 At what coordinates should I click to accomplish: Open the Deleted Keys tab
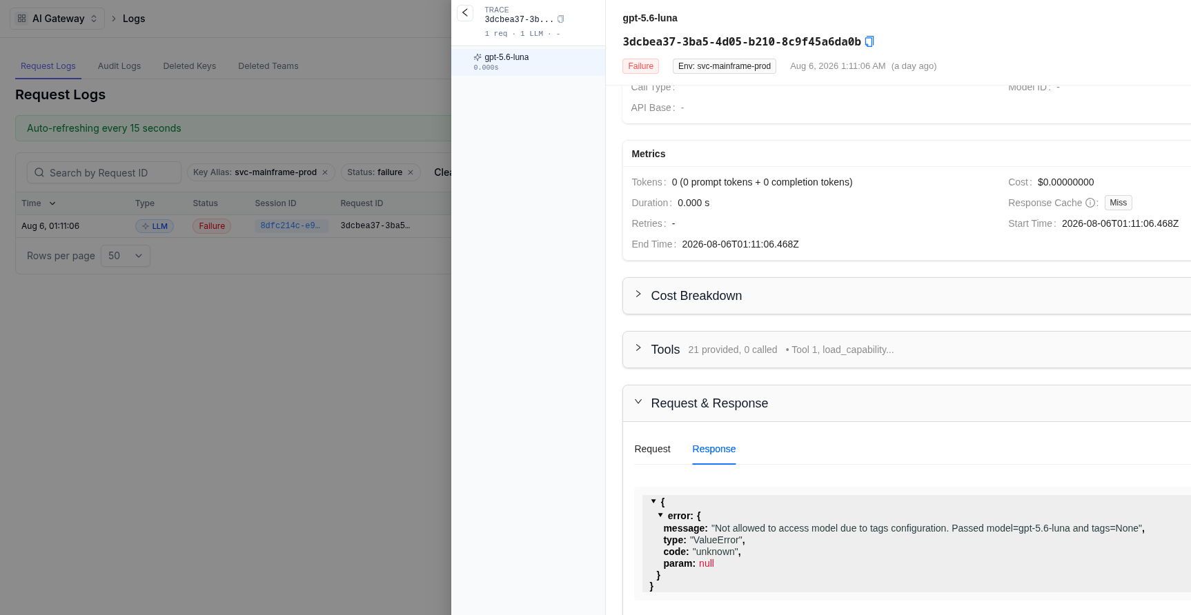tap(190, 66)
